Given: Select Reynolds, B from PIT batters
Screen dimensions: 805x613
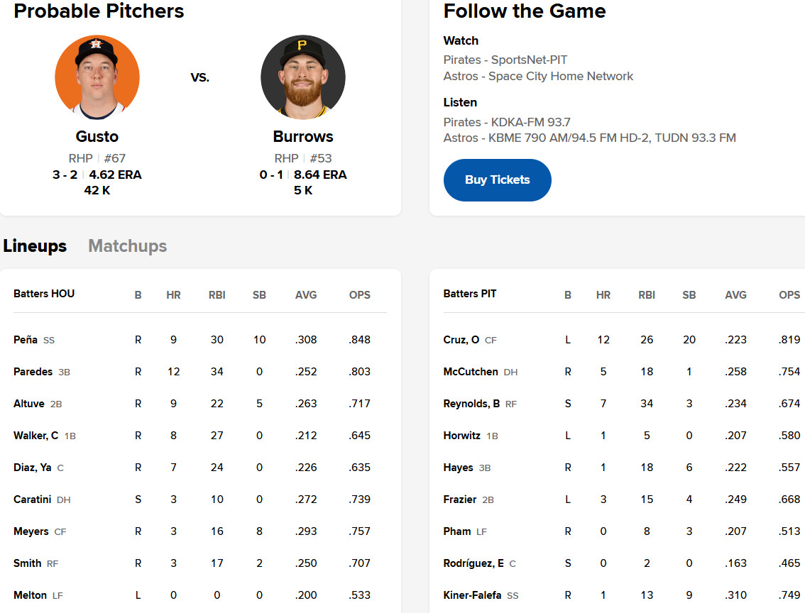Looking at the screenshot, I should pos(472,404).
